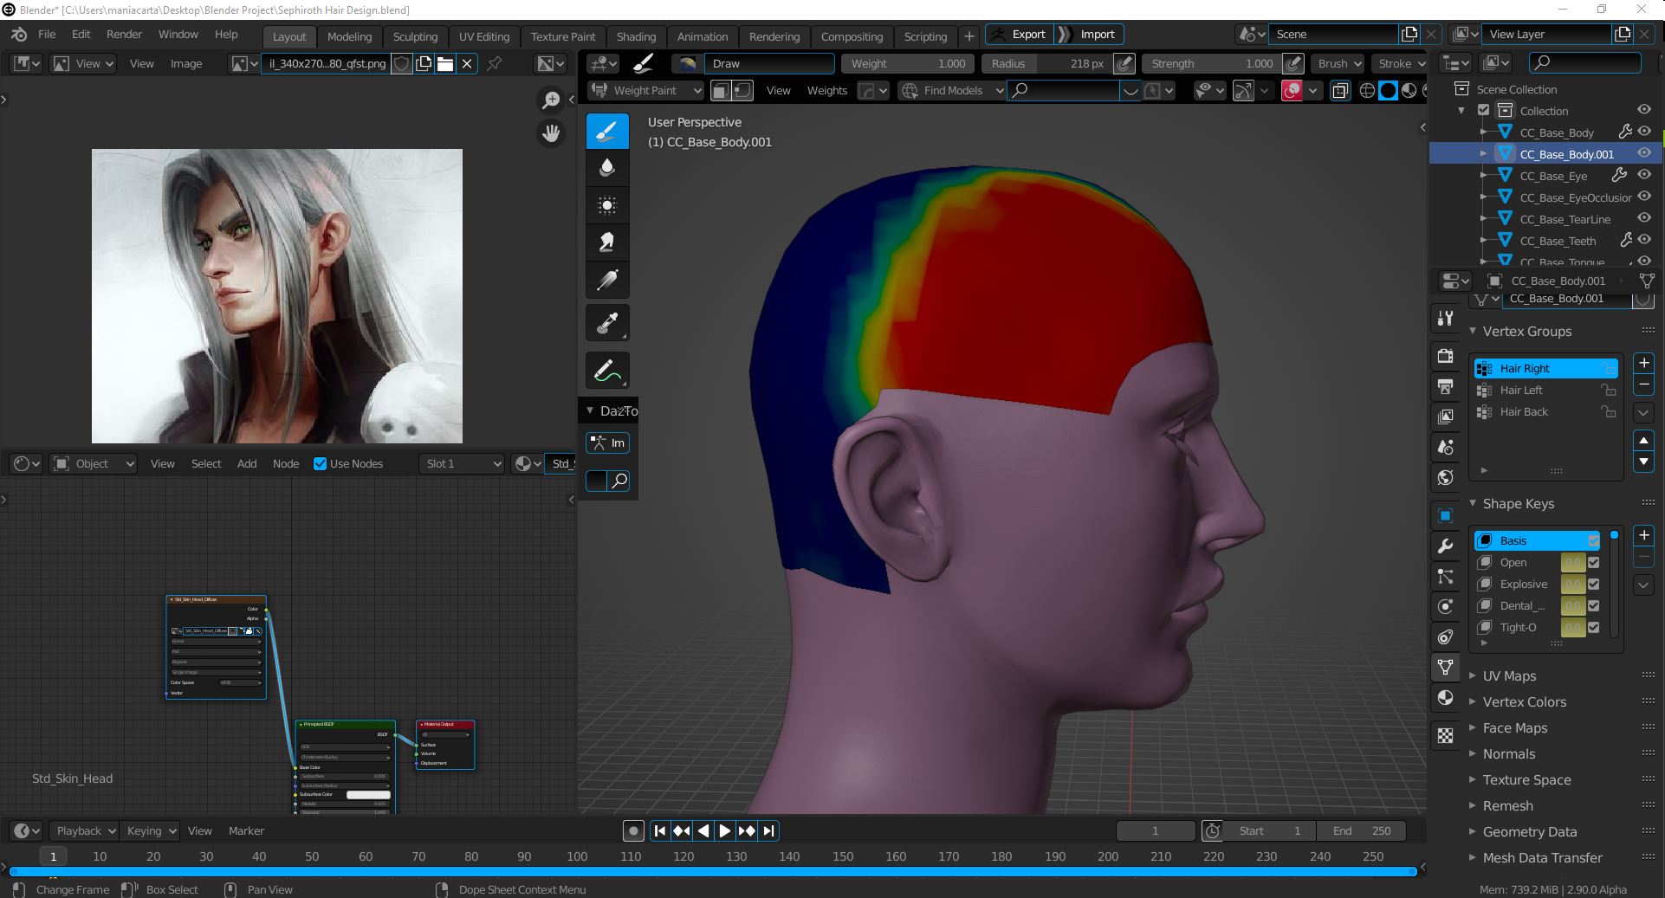Click the Export button
Image resolution: width=1665 pixels, height=898 pixels.
pyautogui.click(x=1020, y=34)
